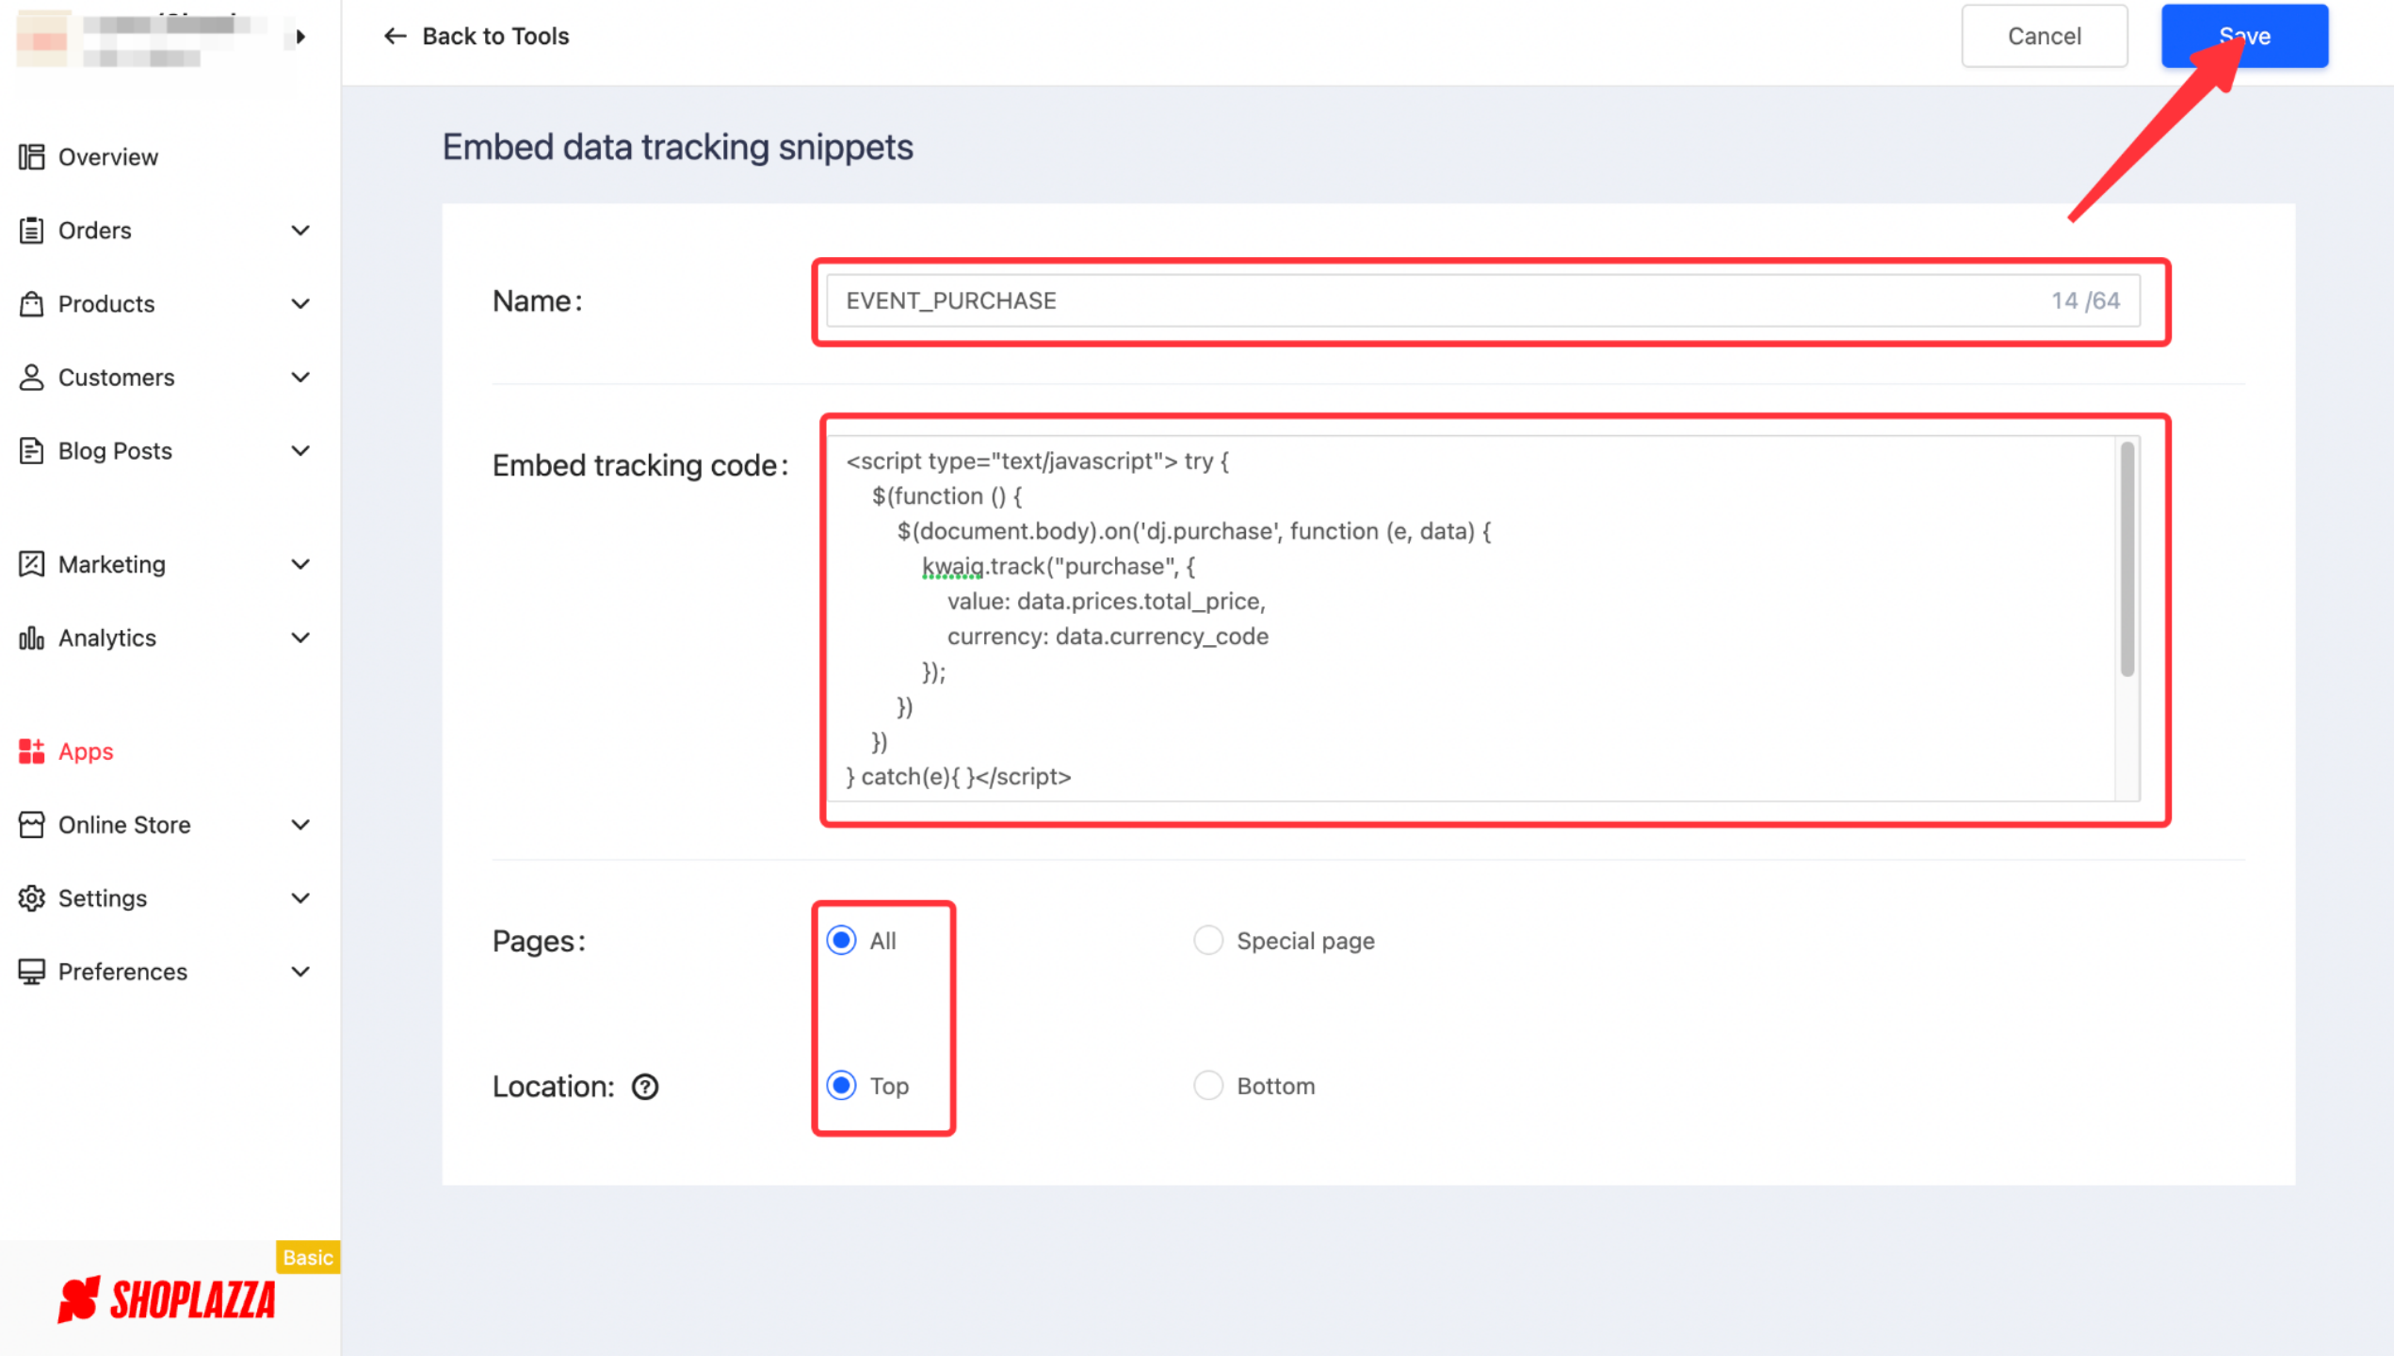Click the Products icon in sidebar
Image resolution: width=2394 pixels, height=1356 pixels.
pyautogui.click(x=31, y=302)
